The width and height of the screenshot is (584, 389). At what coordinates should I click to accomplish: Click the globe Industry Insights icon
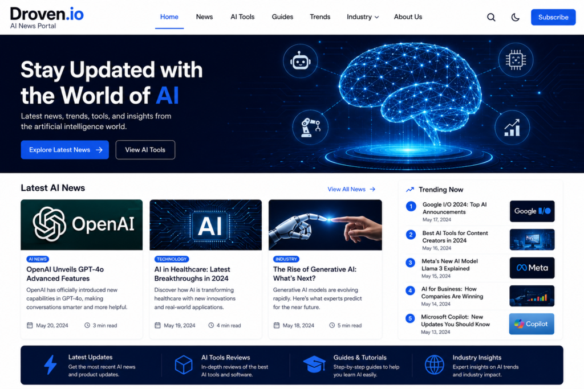[x=434, y=365]
